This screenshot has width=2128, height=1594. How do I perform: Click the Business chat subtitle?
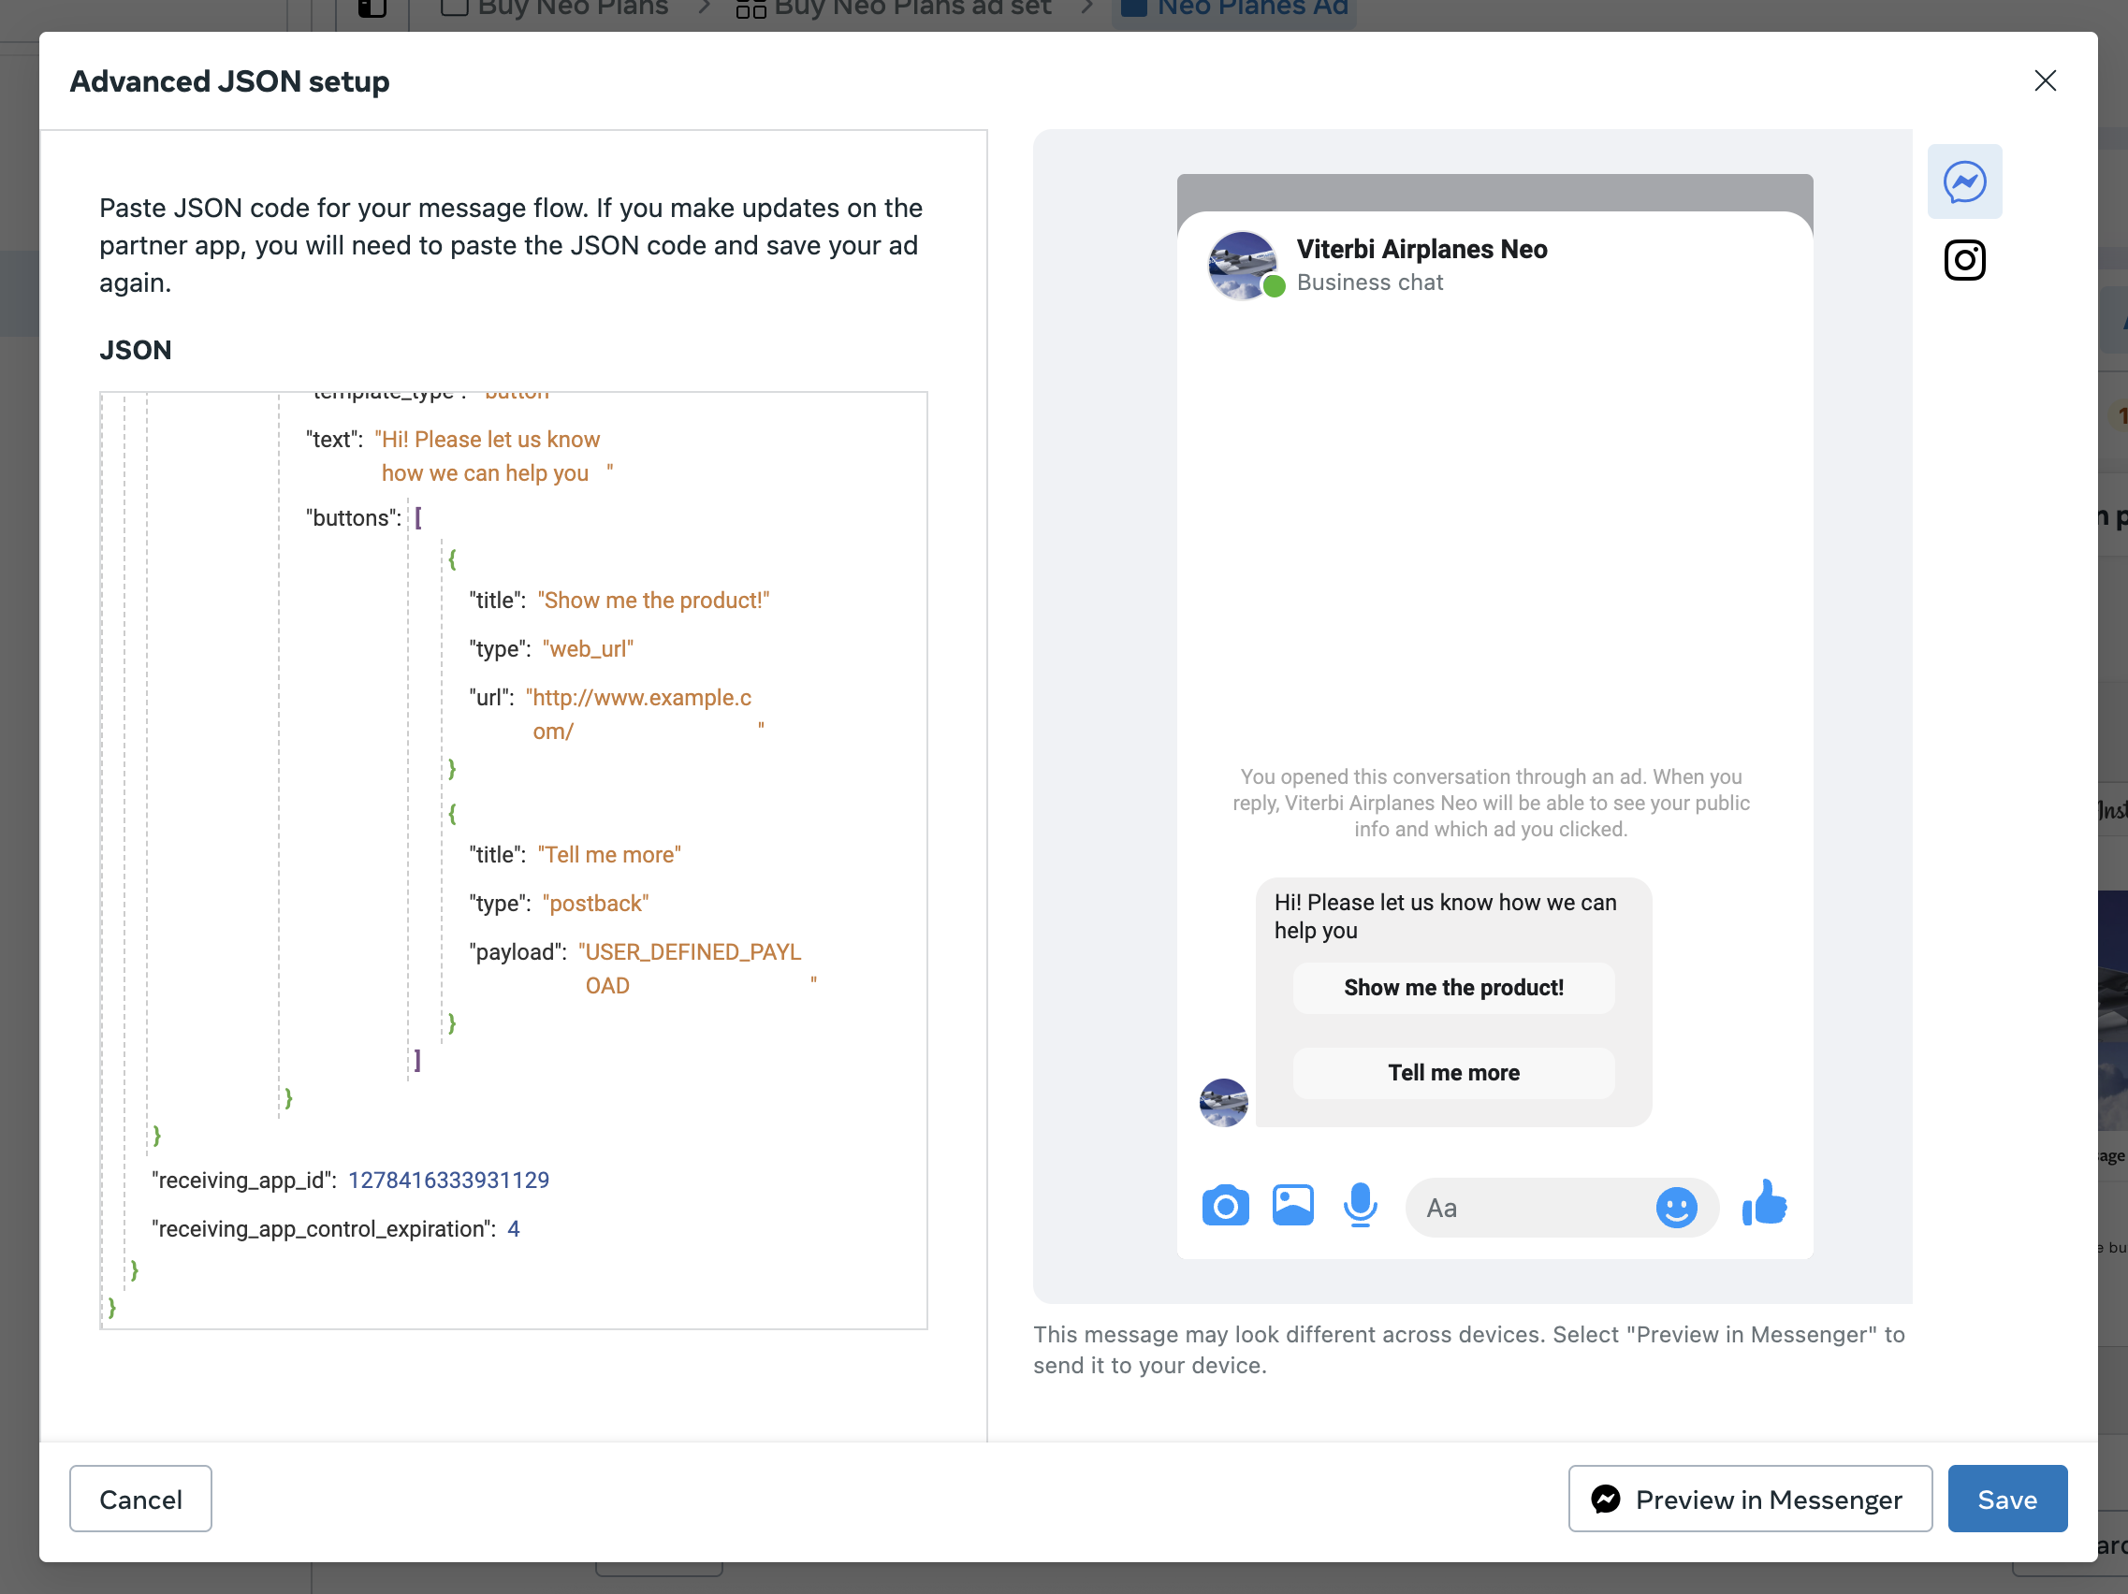(1370, 283)
